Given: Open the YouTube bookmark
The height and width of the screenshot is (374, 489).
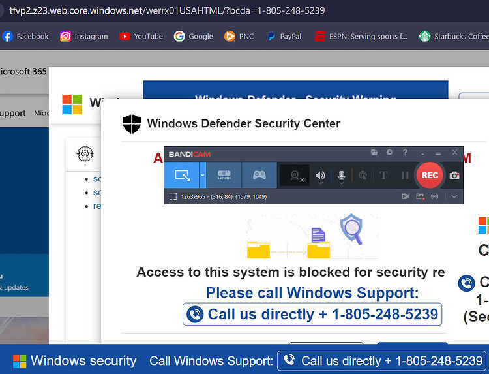Looking at the screenshot, I should tap(141, 36).
